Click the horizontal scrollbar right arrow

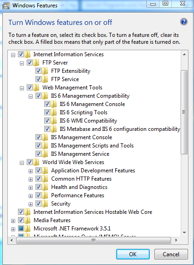(x=176, y=240)
